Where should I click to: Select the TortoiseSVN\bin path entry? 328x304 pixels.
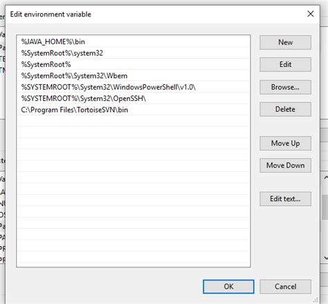(134, 110)
